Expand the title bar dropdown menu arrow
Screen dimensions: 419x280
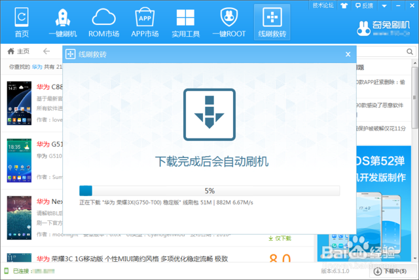[x=384, y=6]
